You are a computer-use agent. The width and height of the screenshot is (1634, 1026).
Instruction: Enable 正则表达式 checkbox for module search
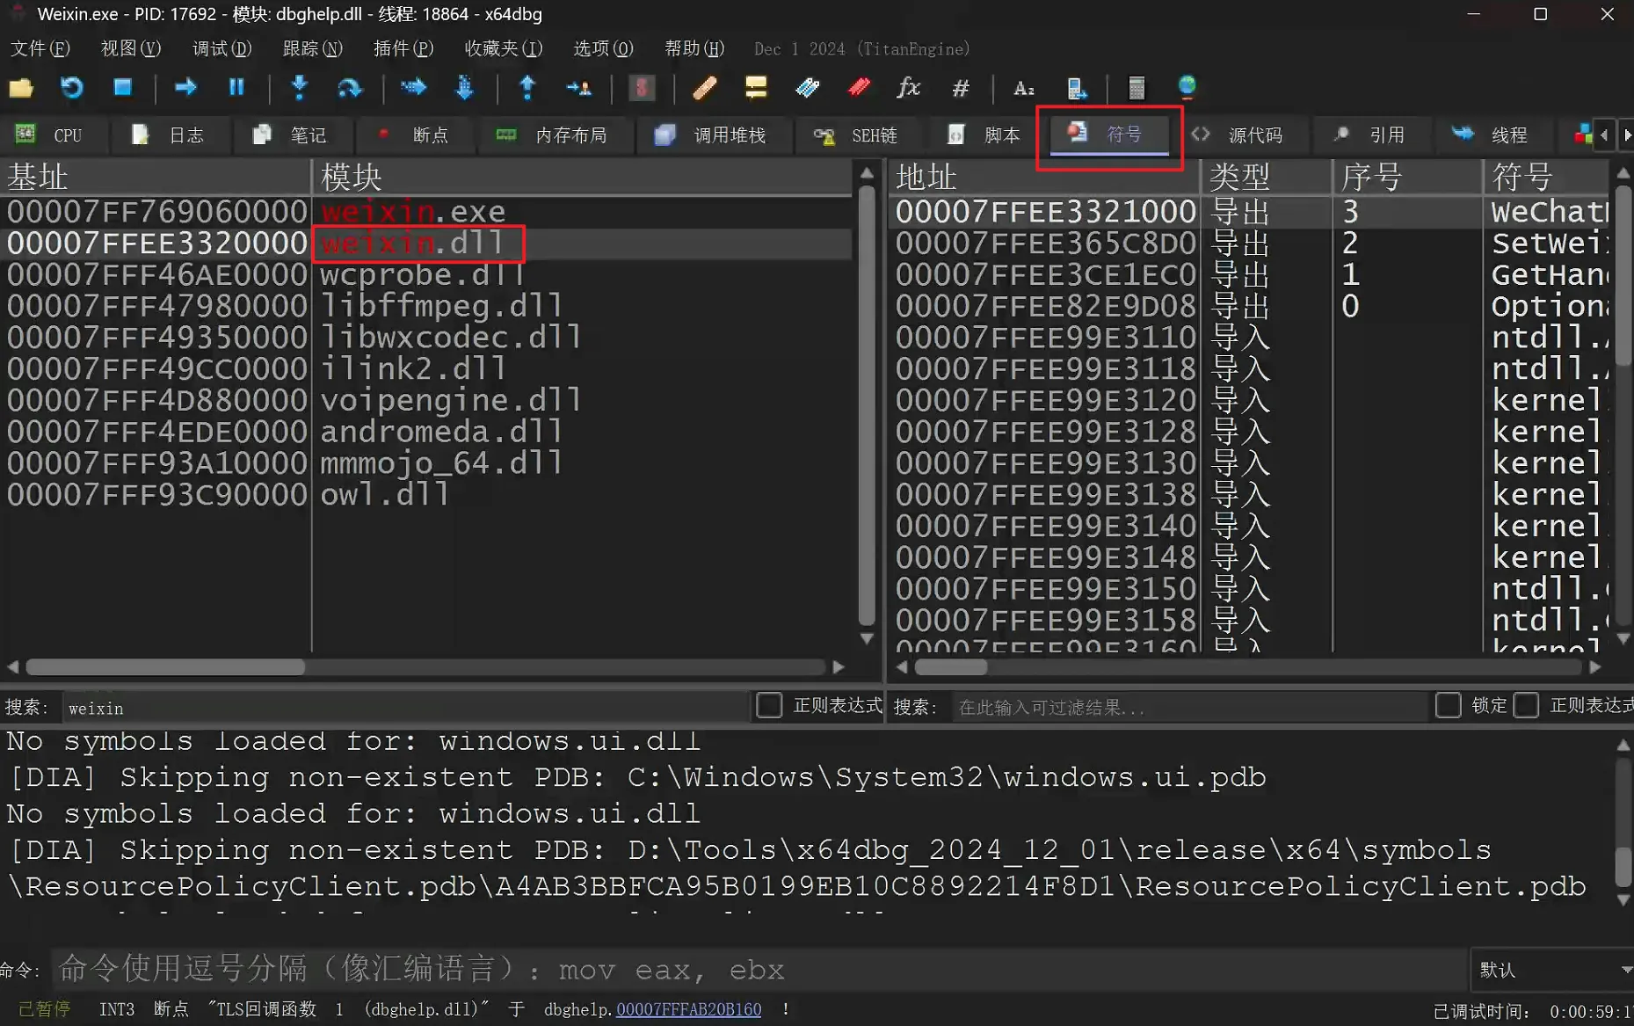tap(769, 705)
